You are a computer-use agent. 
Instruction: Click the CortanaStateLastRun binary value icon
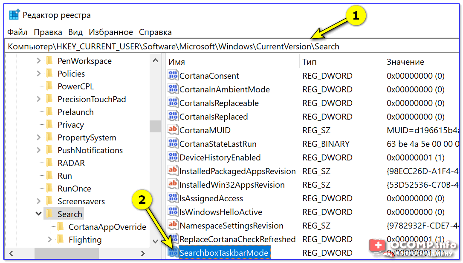click(173, 144)
